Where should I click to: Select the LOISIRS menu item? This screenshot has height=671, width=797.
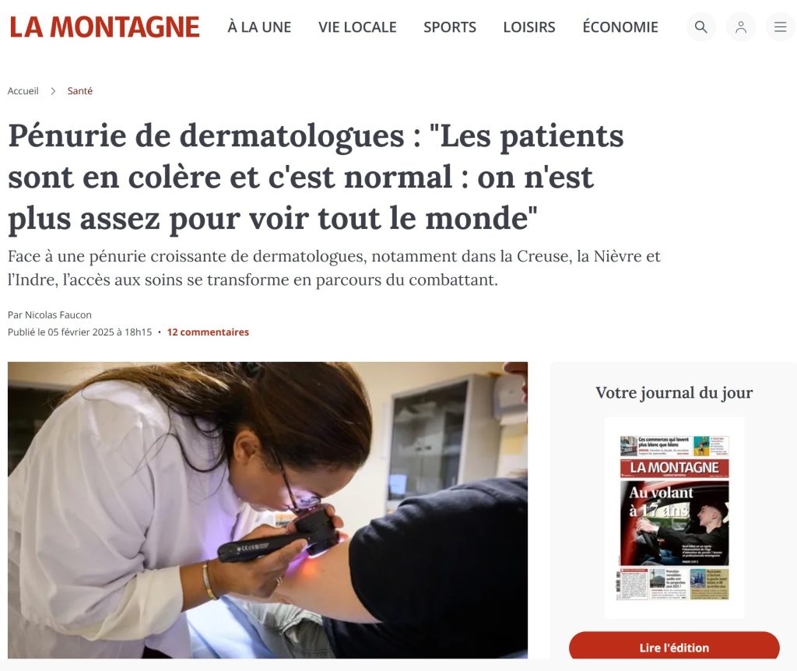(x=529, y=27)
